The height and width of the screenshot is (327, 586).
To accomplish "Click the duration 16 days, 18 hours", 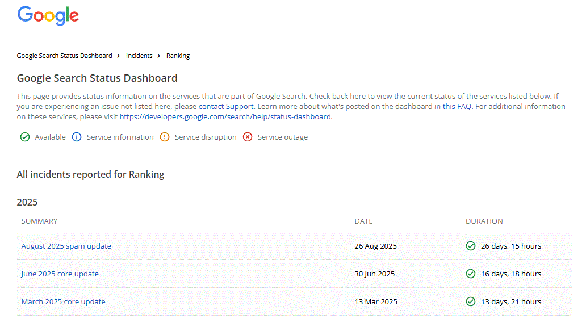I will 511,274.
